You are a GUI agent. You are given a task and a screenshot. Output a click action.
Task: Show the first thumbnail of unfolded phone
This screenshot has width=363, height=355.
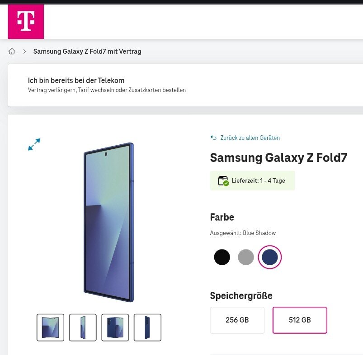point(50,327)
